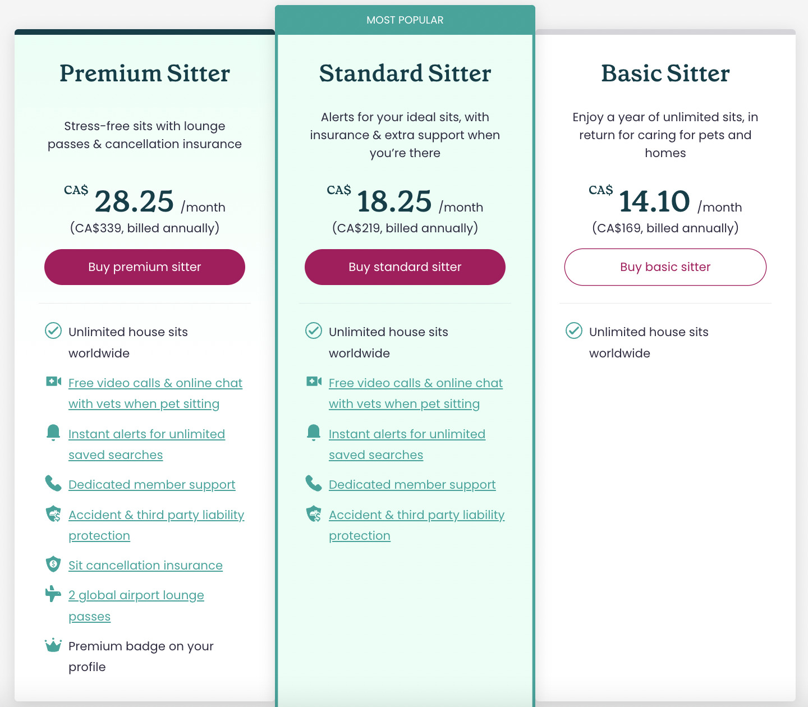Open Premium's Instant alerts for saved searches link
This screenshot has height=707, width=808.
click(146, 444)
